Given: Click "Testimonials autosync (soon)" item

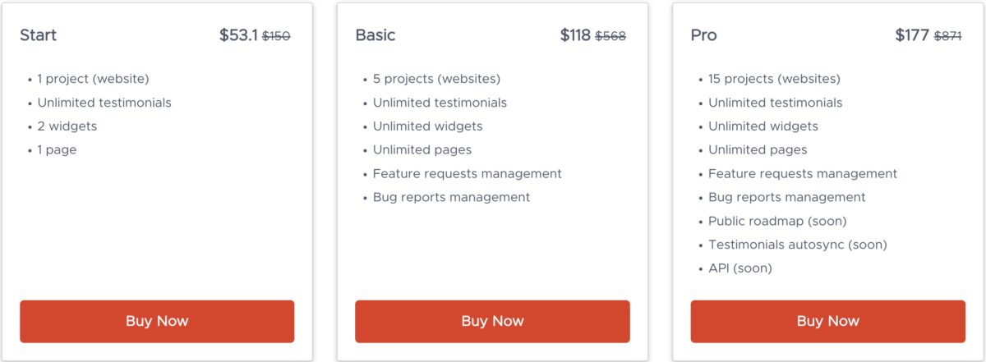Looking at the screenshot, I should coord(797,245).
